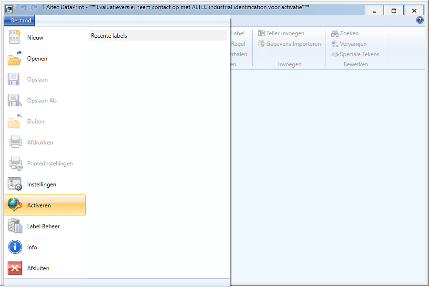
Task: Click the partially hidden Label ribbon item
Action: pyautogui.click(x=238, y=33)
